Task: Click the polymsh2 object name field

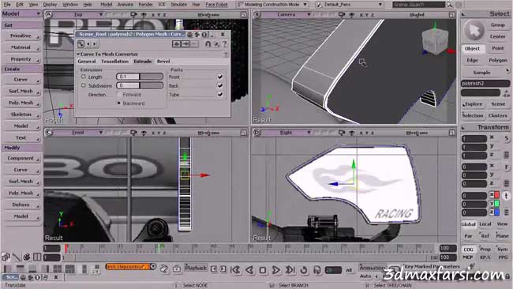Action: [485, 84]
